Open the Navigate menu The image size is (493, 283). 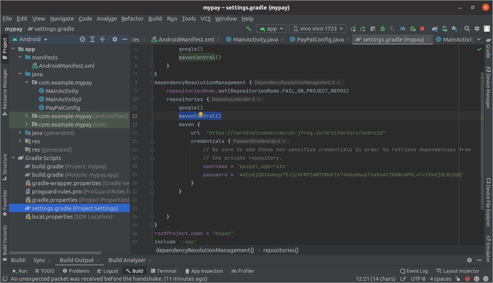62,19
